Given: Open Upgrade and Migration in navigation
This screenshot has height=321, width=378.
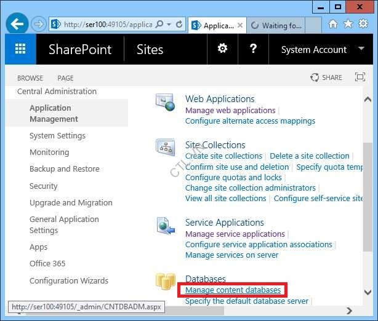Looking at the screenshot, I should (x=71, y=203).
